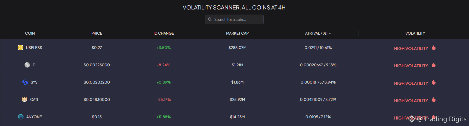Click the D coin grey logo
Viewport: 469px width, 126px height.
(27, 65)
